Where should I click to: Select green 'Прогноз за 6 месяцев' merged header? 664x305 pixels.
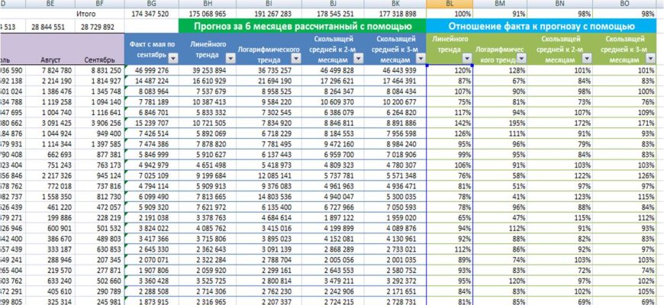(x=302, y=26)
